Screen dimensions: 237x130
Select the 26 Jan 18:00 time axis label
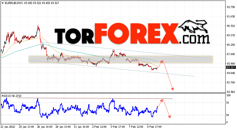click(x=45, y=127)
